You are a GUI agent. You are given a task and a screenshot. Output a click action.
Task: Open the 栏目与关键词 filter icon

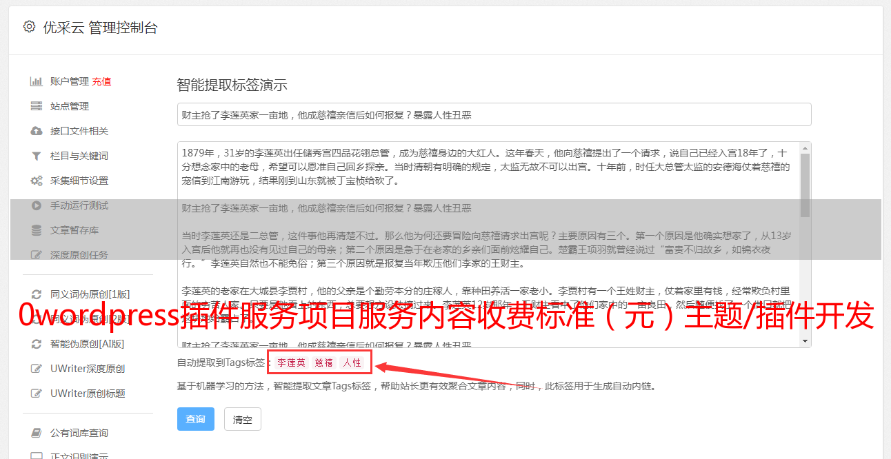click(x=37, y=156)
